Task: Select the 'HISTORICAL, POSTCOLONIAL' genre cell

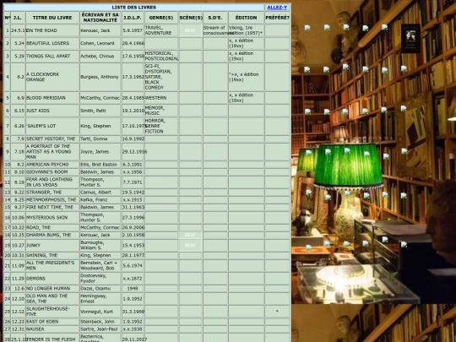Action: (x=161, y=56)
